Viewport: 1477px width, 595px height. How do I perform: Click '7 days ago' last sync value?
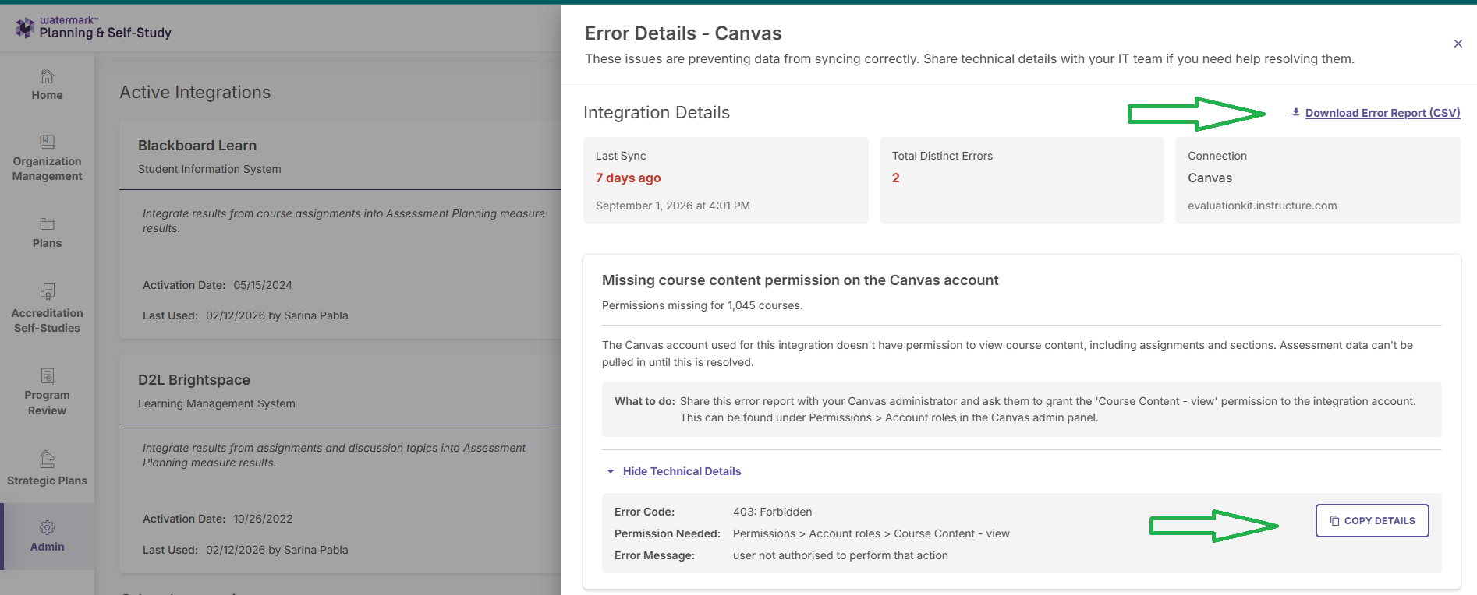pos(629,178)
